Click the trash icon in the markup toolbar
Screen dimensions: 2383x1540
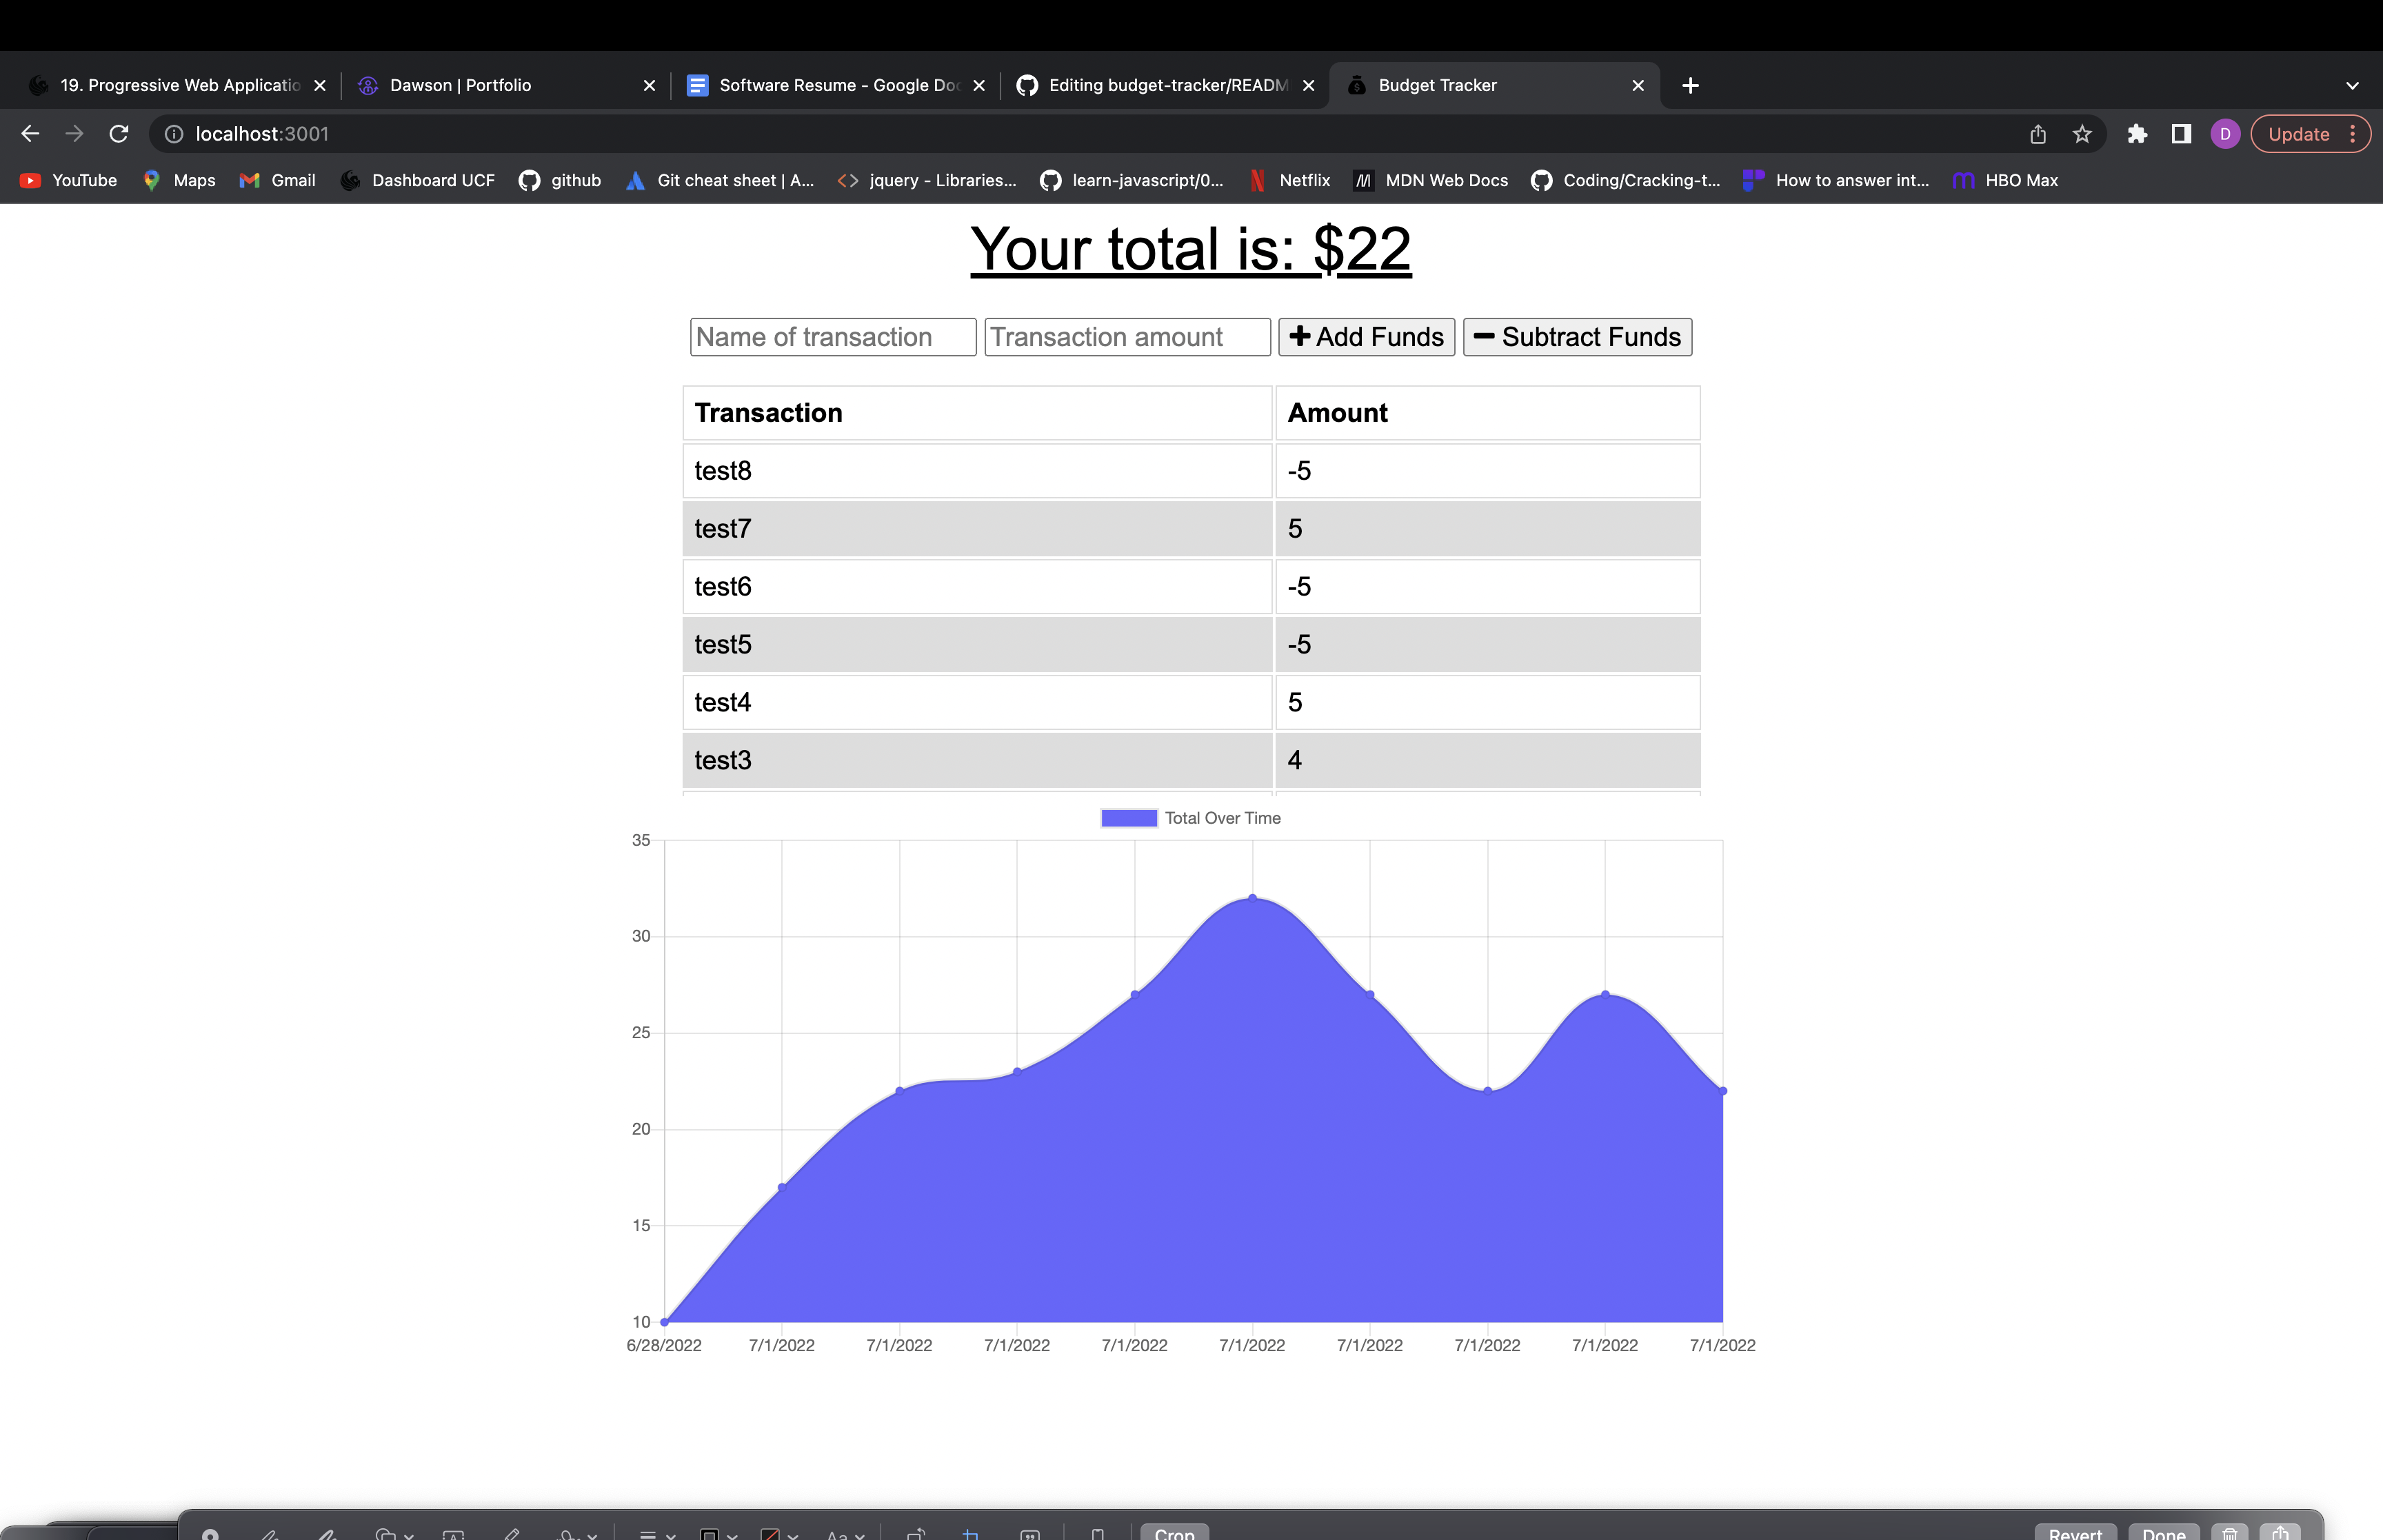tap(2230, 1533)
